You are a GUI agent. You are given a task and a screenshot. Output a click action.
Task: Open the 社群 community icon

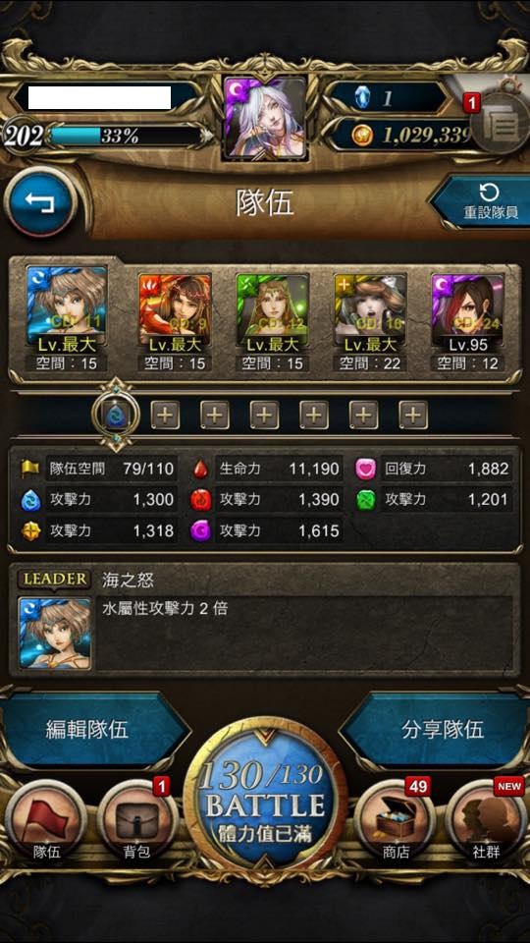pyautogui.click(x=486, y=821)
